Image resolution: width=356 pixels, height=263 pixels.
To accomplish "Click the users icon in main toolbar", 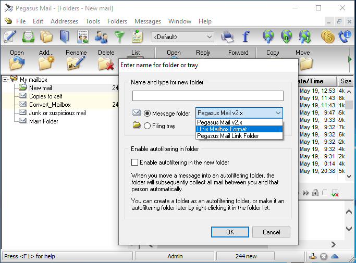I will coord(101,36).
